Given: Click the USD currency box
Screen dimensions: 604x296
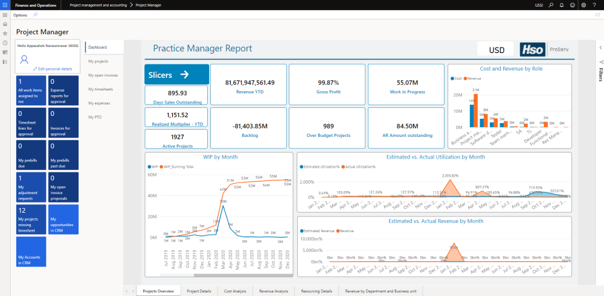Looking at the screenshot, I should (496, 49).
